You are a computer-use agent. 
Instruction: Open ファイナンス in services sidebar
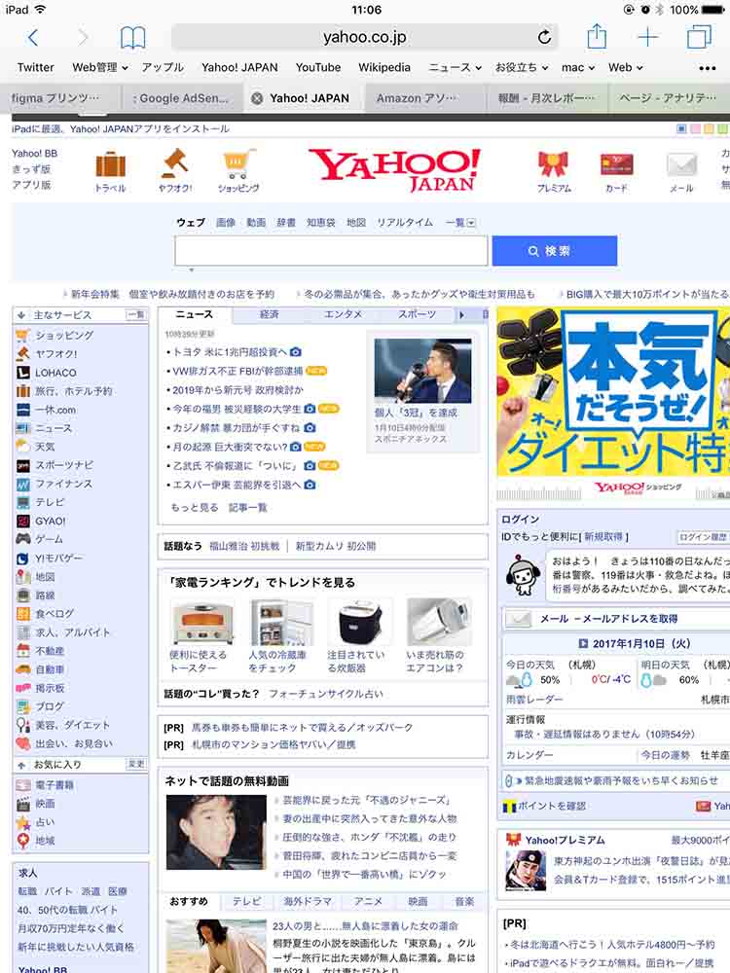[x=63, y=484]
